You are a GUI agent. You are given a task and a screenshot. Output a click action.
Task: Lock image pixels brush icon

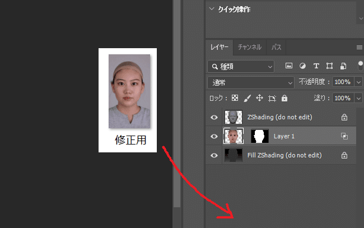247,98
